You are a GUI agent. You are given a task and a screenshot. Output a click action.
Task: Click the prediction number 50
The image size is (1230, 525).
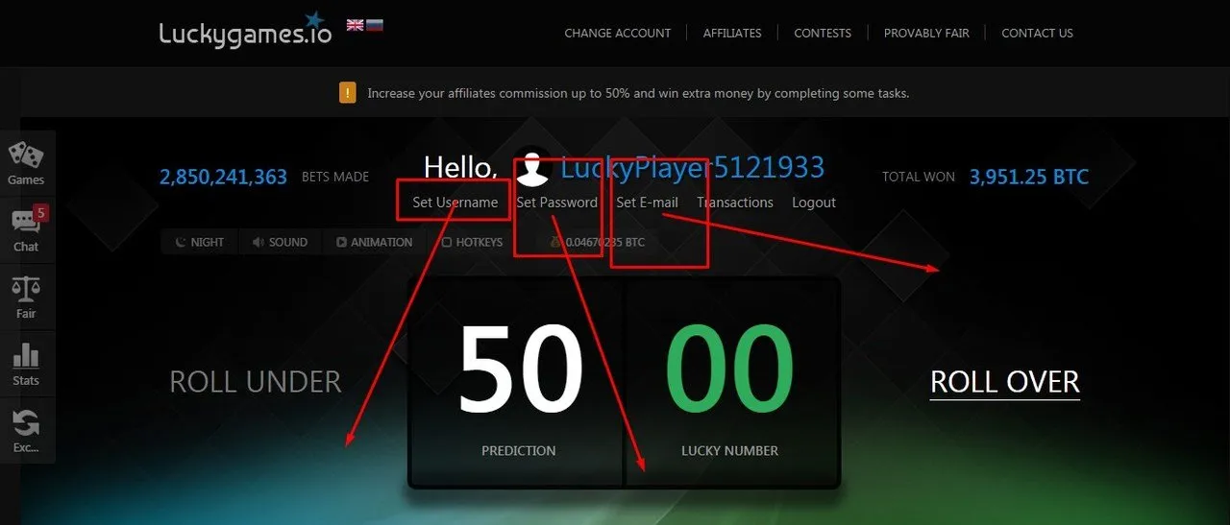(519, 370)
